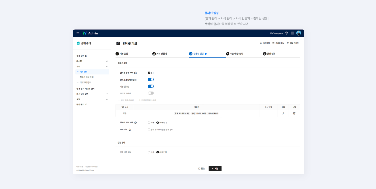Enable 조건별 결재선 switch

151,93
